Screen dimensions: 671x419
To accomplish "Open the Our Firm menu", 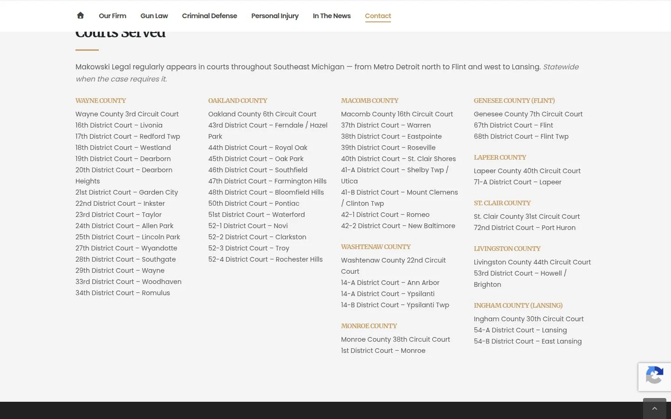I will [x=112, y=16].
